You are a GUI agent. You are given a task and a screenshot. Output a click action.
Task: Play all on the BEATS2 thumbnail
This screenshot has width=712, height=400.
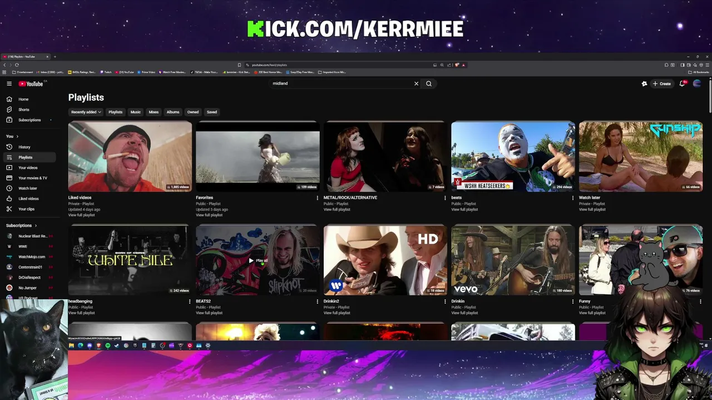click(x=258, y=260)
